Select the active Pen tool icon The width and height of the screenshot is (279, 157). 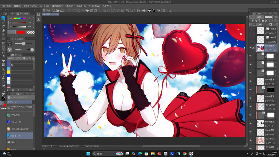(x=3, y=18)
